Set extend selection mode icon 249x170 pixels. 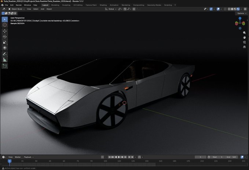(6, 13)
